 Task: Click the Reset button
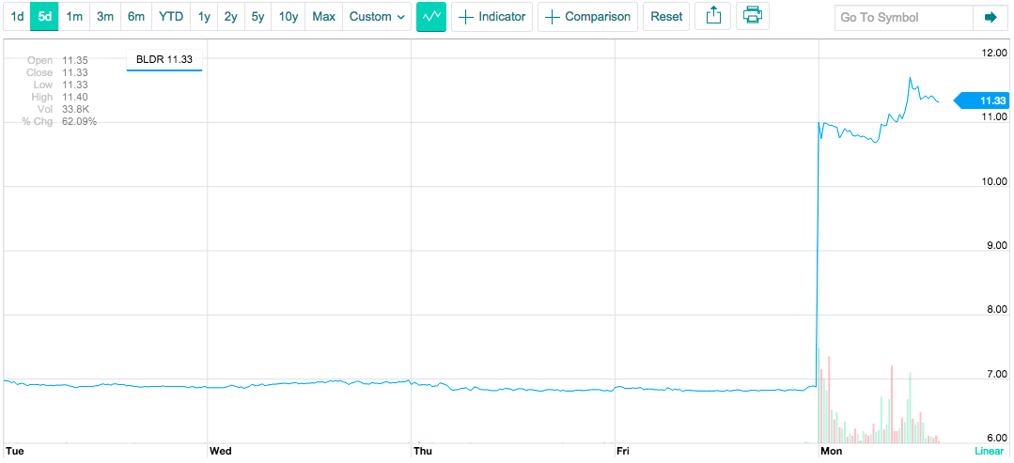666,17
